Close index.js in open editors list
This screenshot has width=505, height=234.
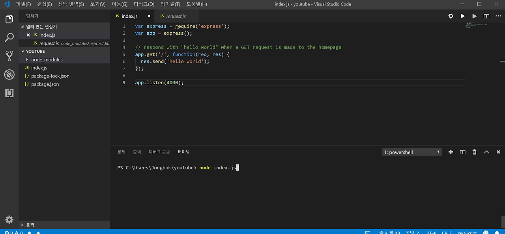28,35
